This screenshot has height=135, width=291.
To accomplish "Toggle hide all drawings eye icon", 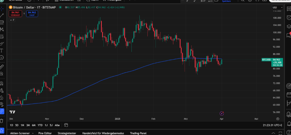I will tap(2, 104).
